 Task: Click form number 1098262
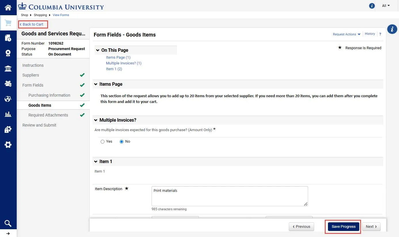tap(56, 43)
